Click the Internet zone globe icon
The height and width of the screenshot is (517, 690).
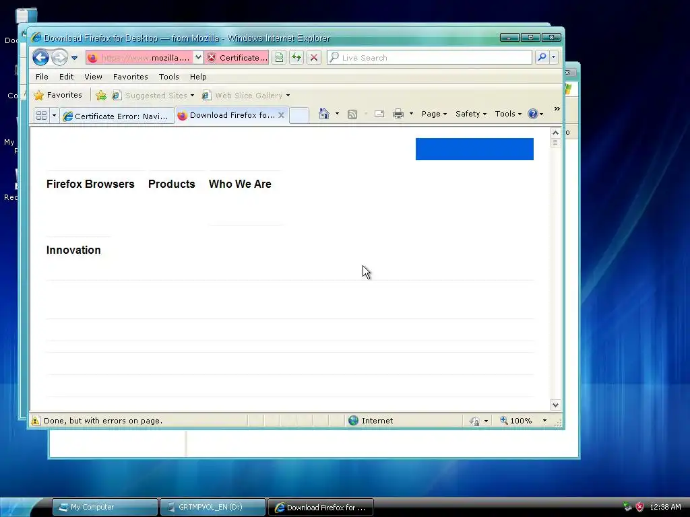point(353,421)
